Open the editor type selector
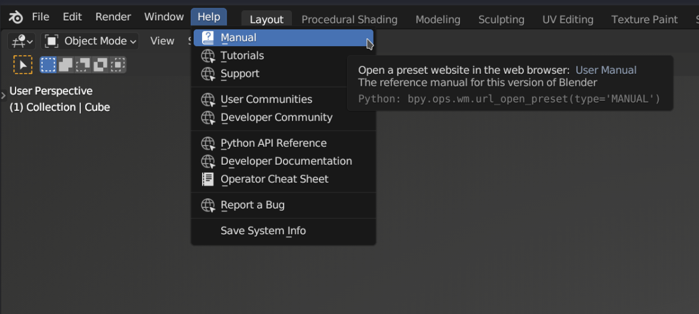The height and width of the screenshot is (314, 699). point(22,41)
